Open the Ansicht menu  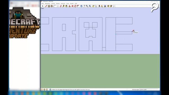(53, 3)
